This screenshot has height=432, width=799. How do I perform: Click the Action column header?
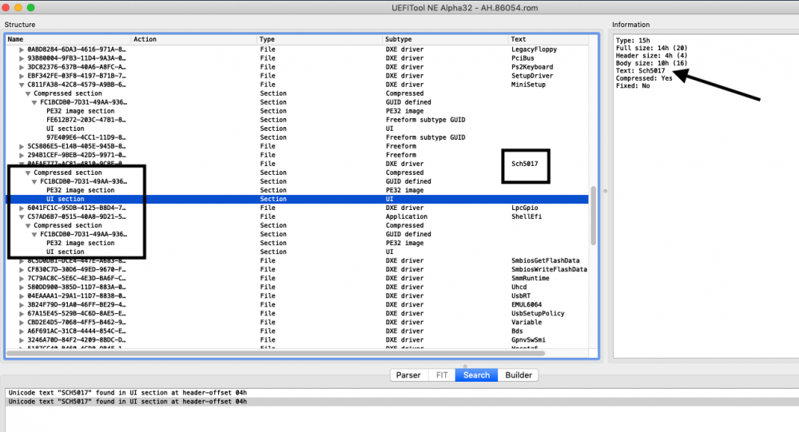(194, 39)
